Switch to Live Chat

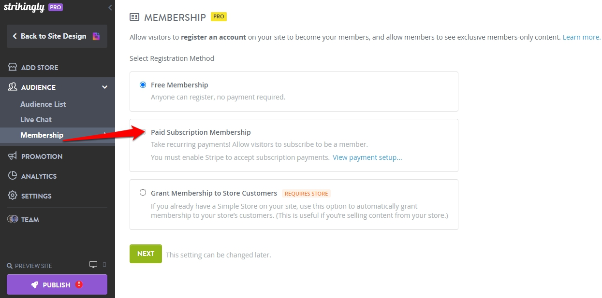coord(36,119)
